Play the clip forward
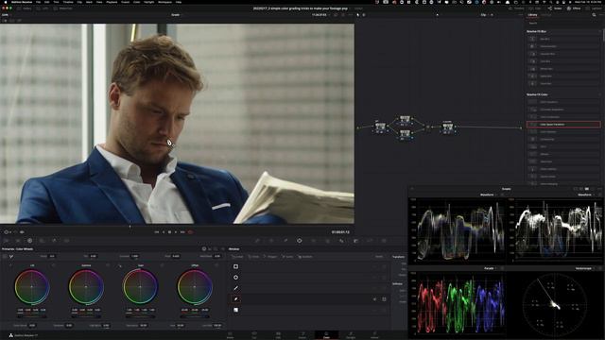 176,232
